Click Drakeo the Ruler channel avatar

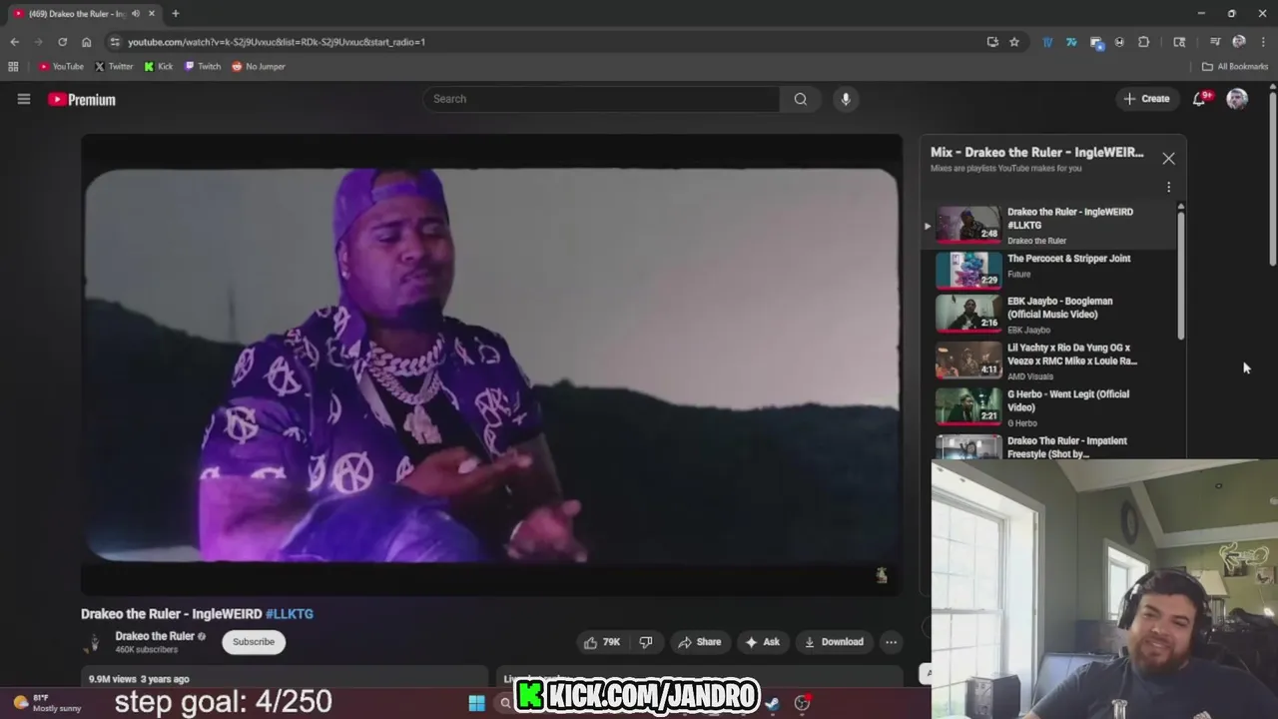[x=95, y=642]
